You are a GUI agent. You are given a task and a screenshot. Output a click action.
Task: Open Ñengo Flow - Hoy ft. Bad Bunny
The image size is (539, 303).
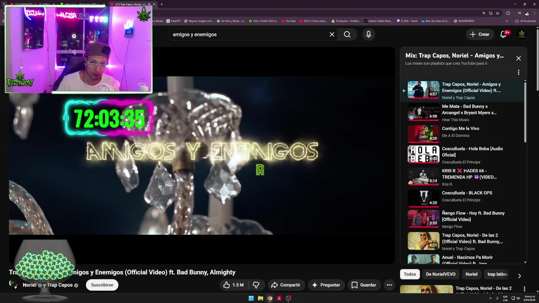pyautogui.click(x=463, y=219)
